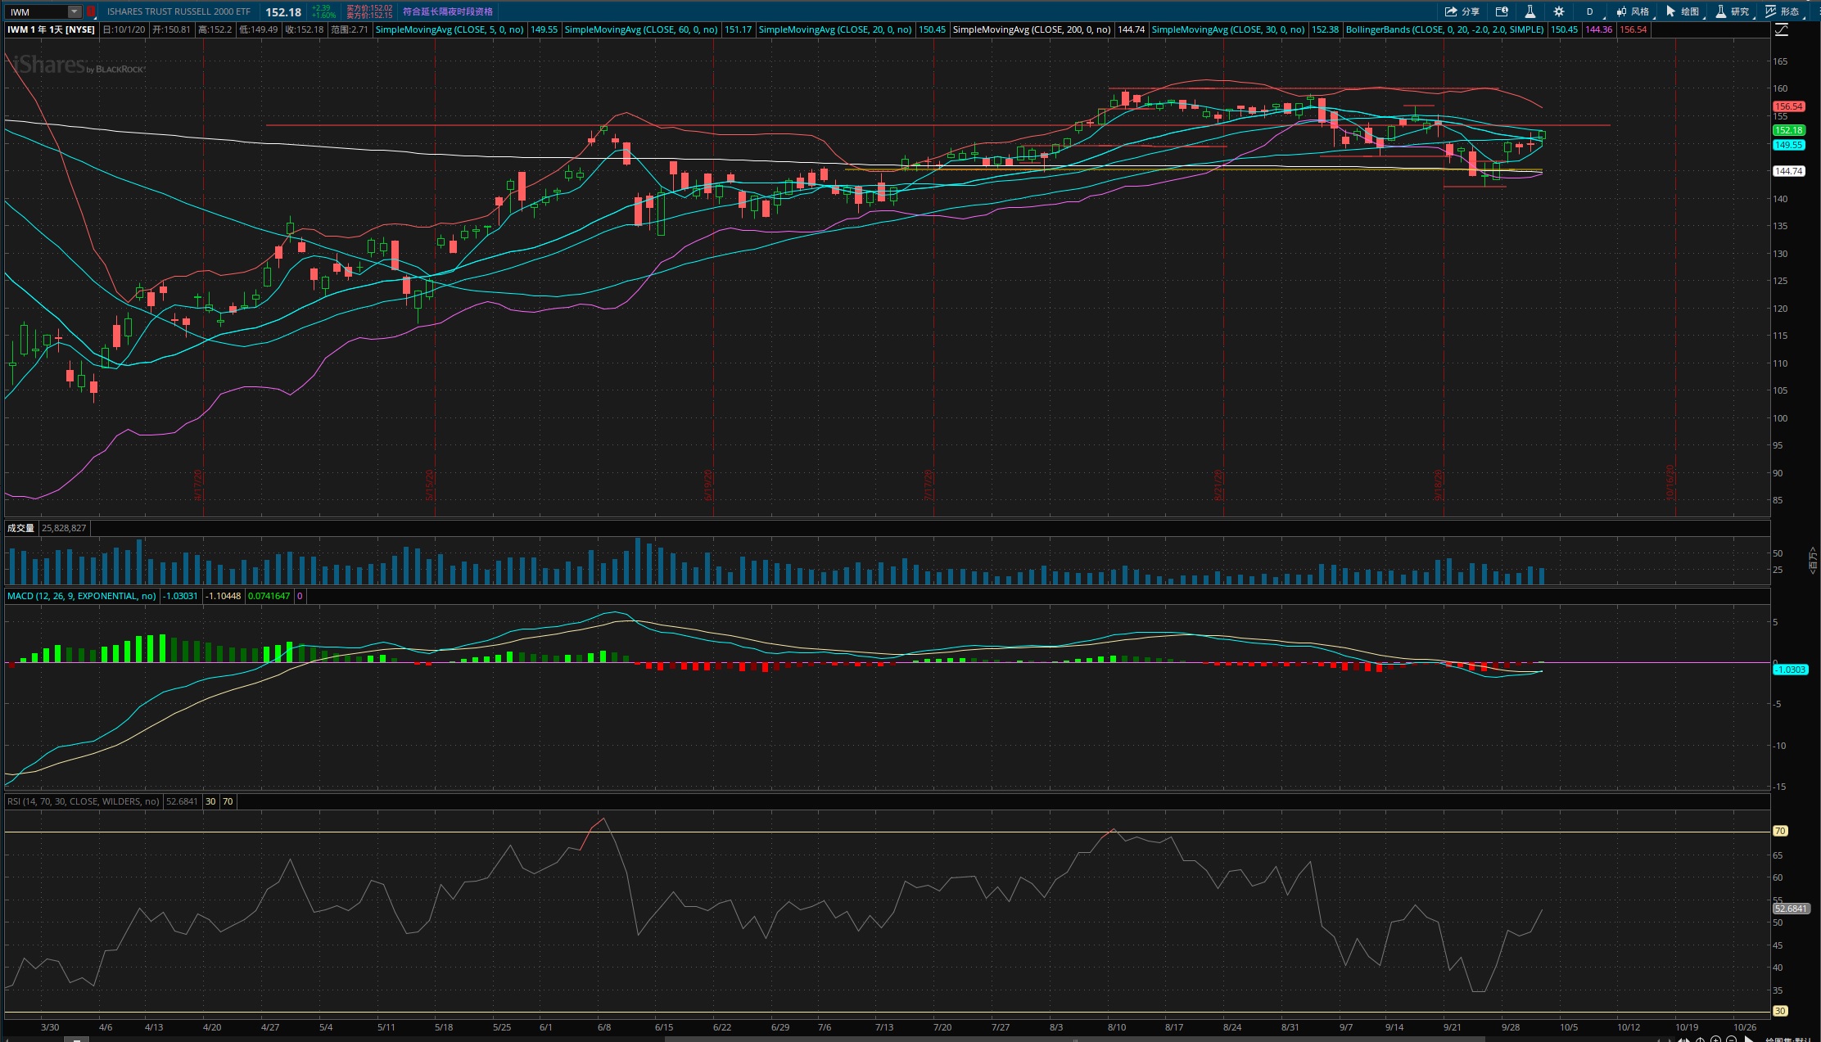Click the IWM 1 年 1天 [NYSE] chart label

(x=52, y=29)
